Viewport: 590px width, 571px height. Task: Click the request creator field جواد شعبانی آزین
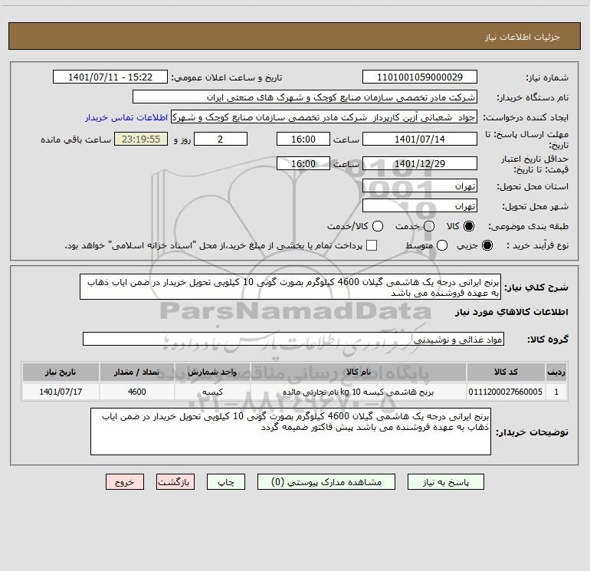tap(324, 116)
